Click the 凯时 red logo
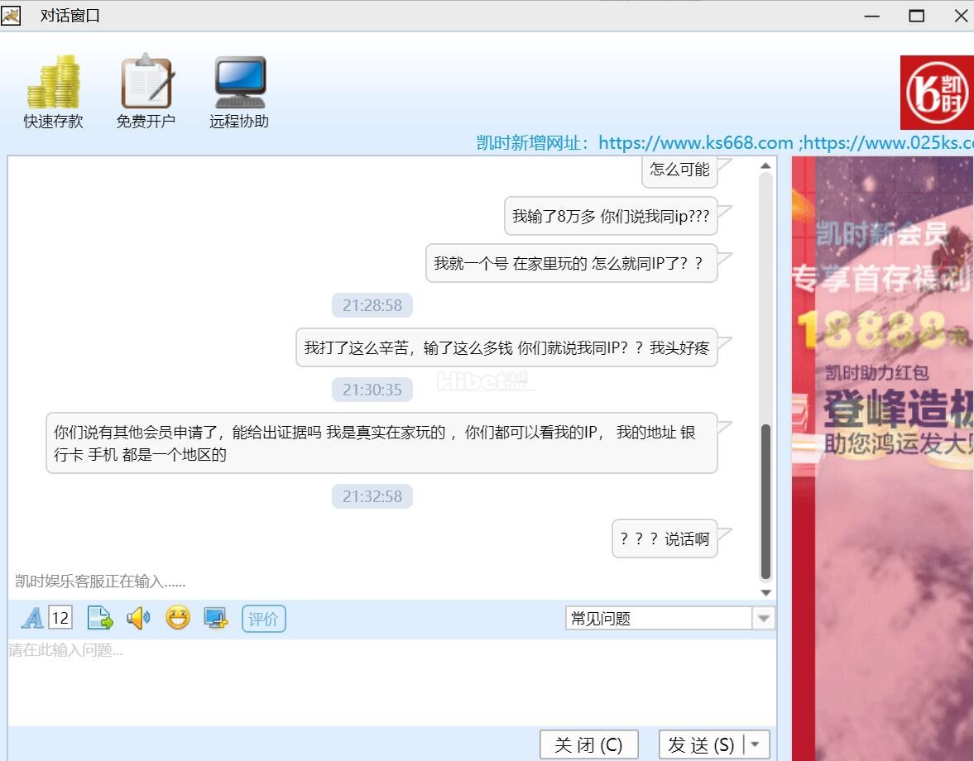Viewport: 974px width, 761px height. click(x=937, y=93)
